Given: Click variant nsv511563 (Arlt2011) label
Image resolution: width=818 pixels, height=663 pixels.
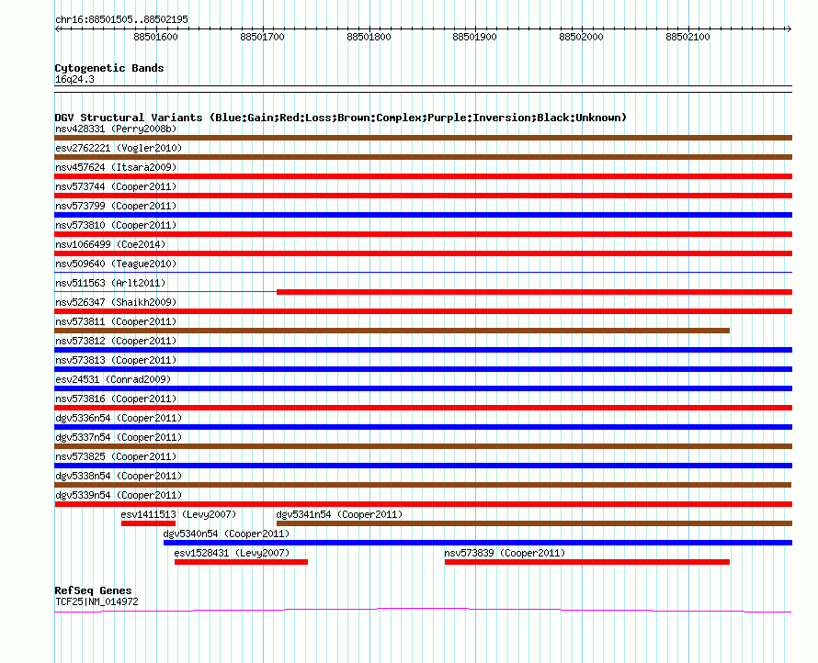Looking at the screenshot, I should pos(110,283).
